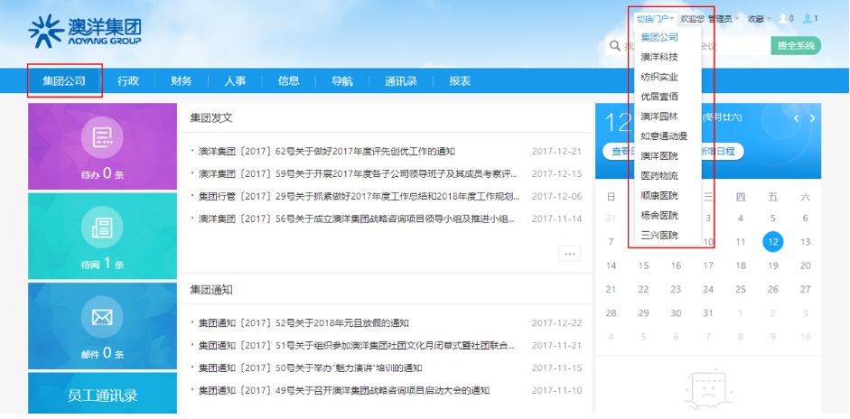Screen dimensions: 850x419
Task: Click date 2017-12-22 in 集团通知 list
Action: [x=556, y=323]
